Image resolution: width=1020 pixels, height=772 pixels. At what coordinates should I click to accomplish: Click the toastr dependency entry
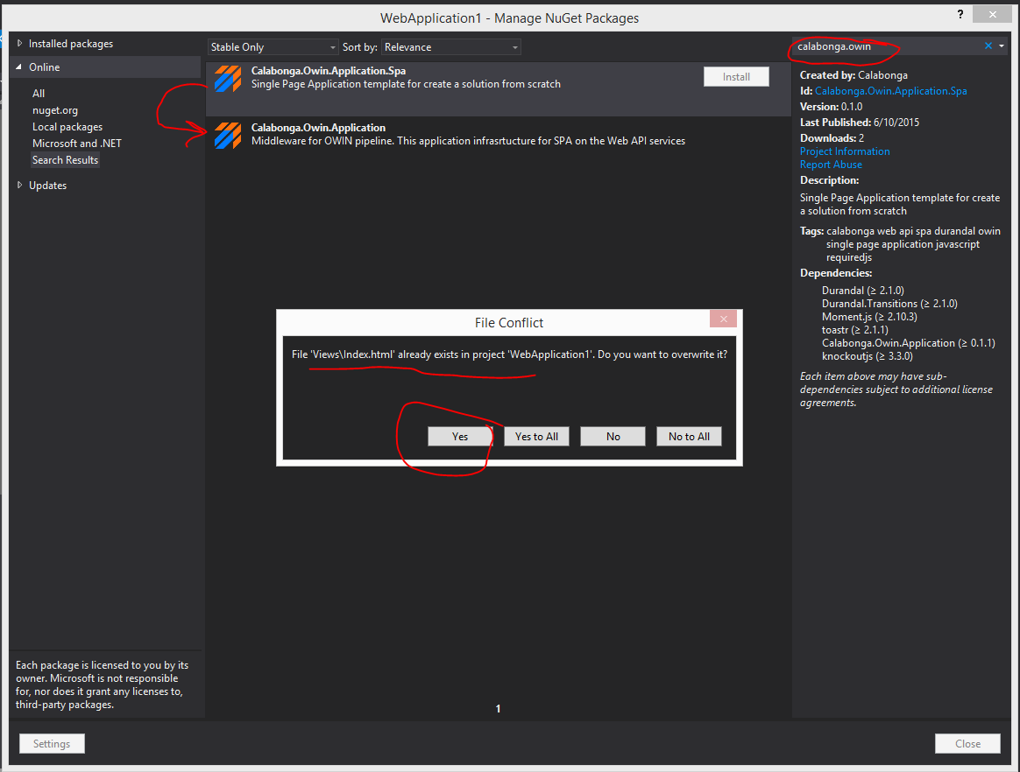pyautogui.click(x=854, y=330)
